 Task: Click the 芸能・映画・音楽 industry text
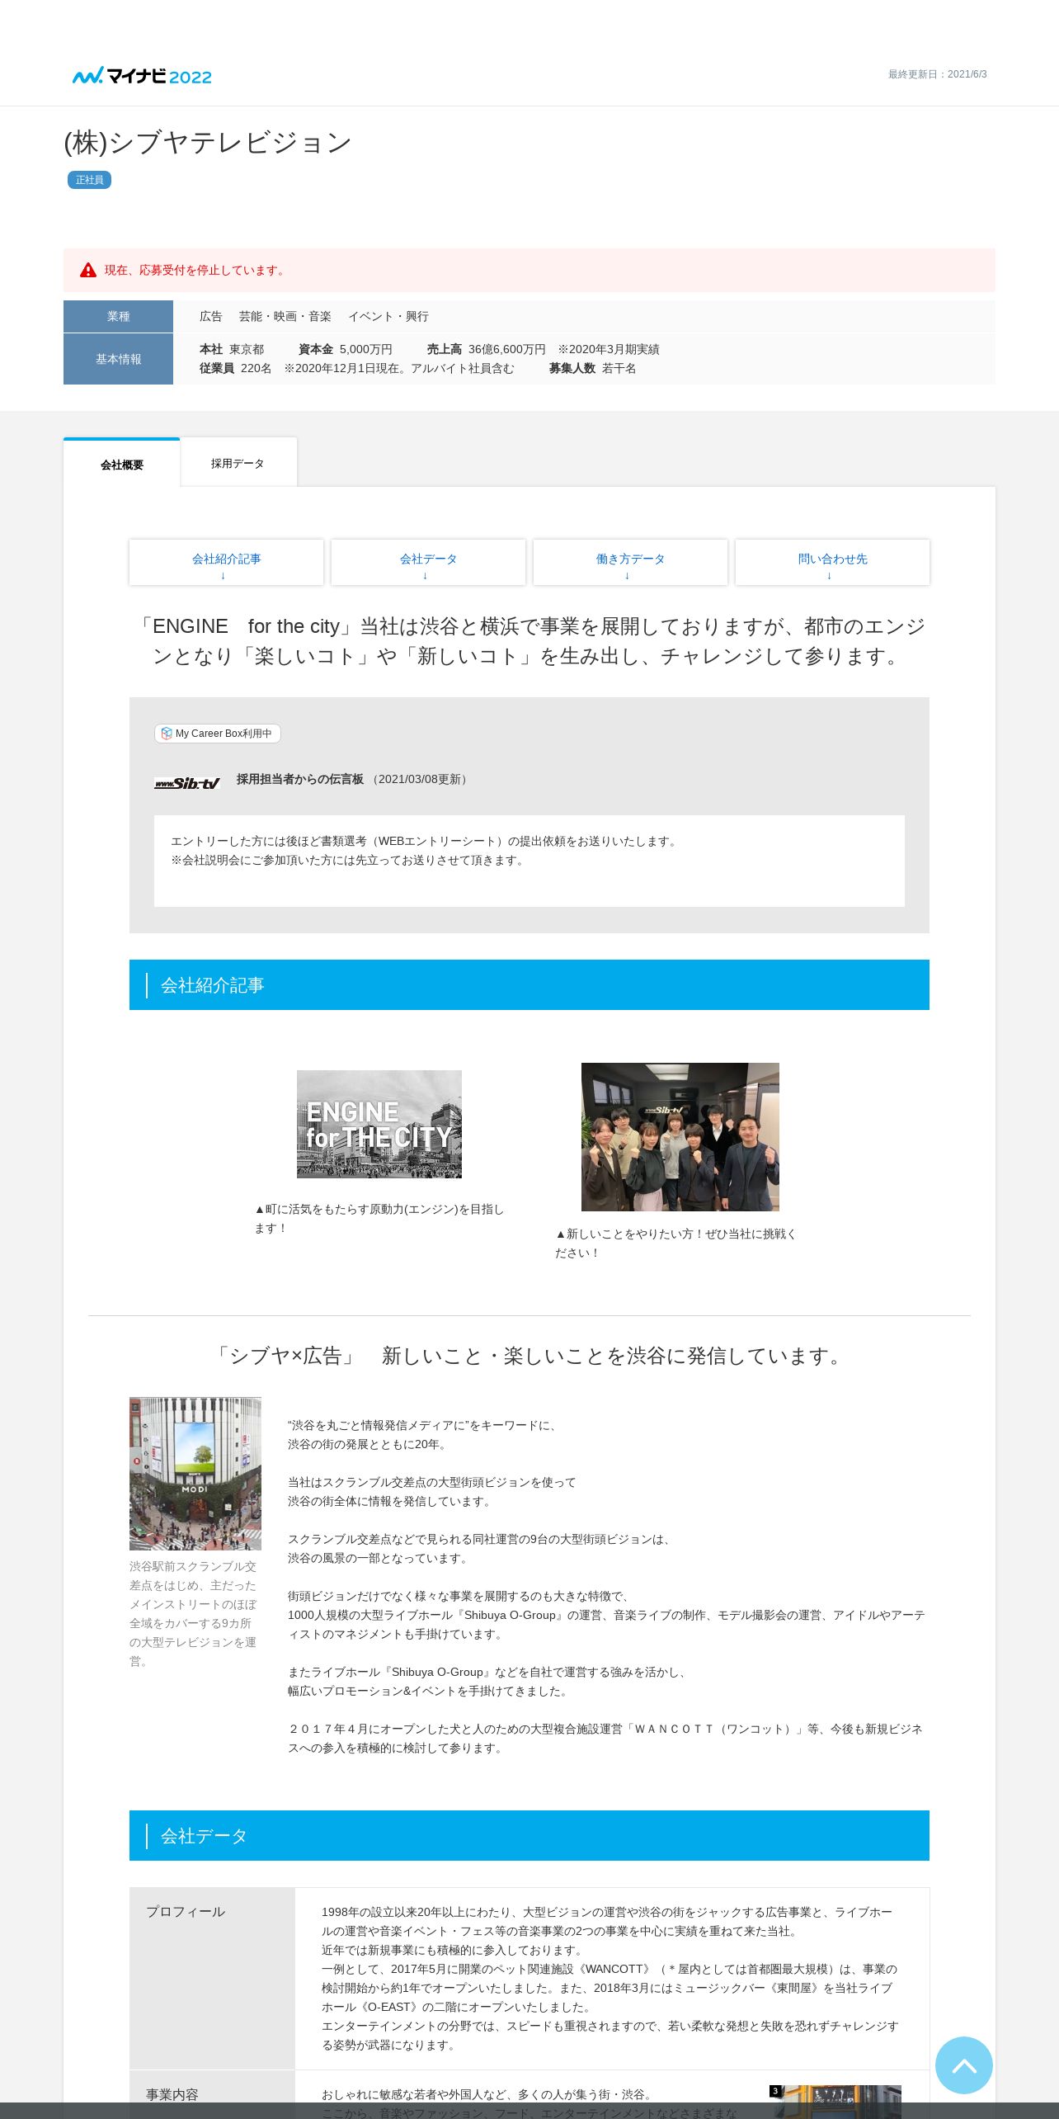[x=285, y=316]
